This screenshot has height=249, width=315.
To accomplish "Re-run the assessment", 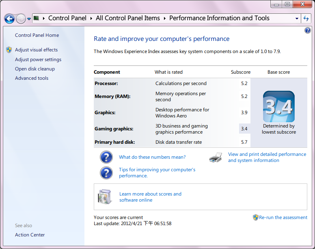I will point(283,217).
